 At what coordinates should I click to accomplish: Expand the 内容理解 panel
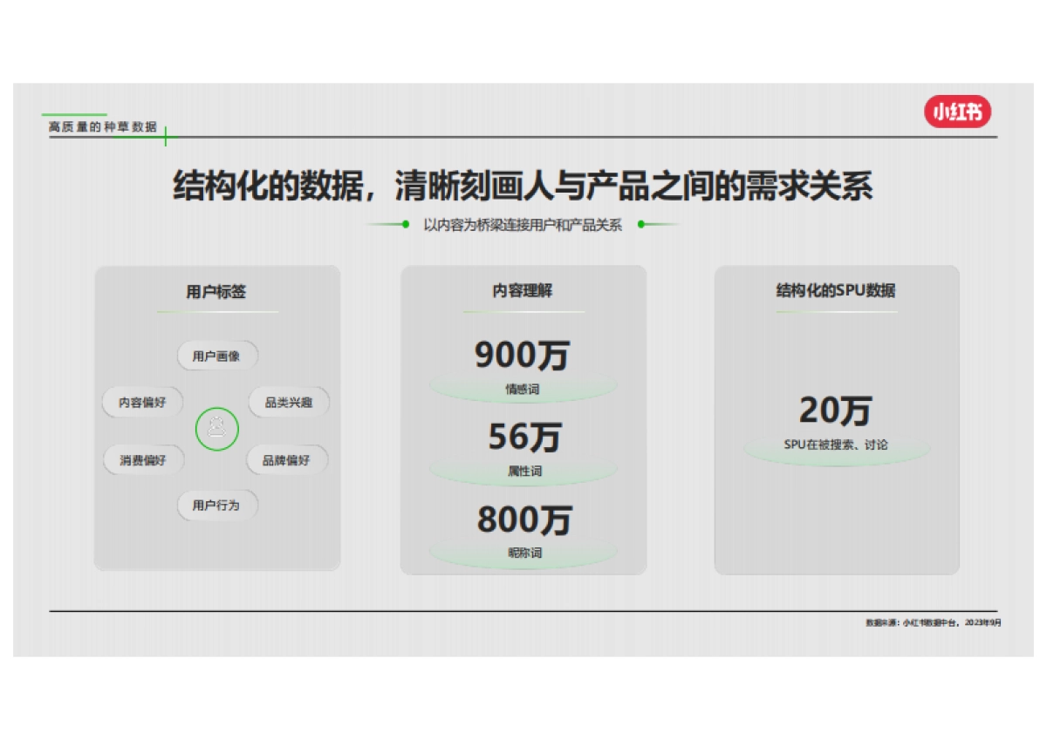[x=523, y=418]
